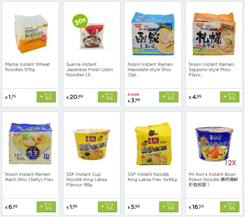Open Mama Instant Wheat Noodles 375g title
This screenshot has height=217, width=245.
click(x=27, y=67)
